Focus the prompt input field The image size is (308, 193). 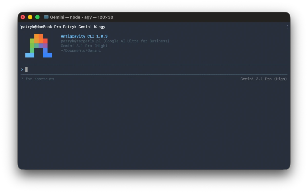[154, 70]
